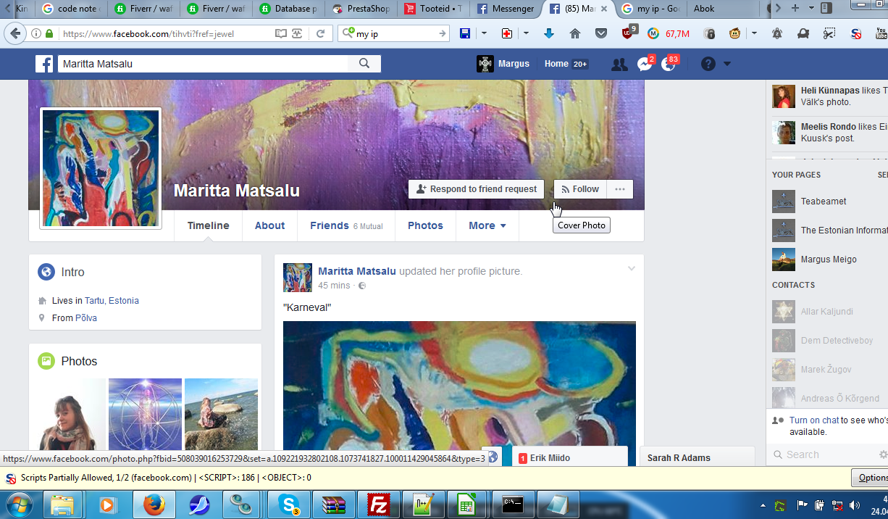
Task: Switch to the Tooteid tab
Action: coord(434,9)
